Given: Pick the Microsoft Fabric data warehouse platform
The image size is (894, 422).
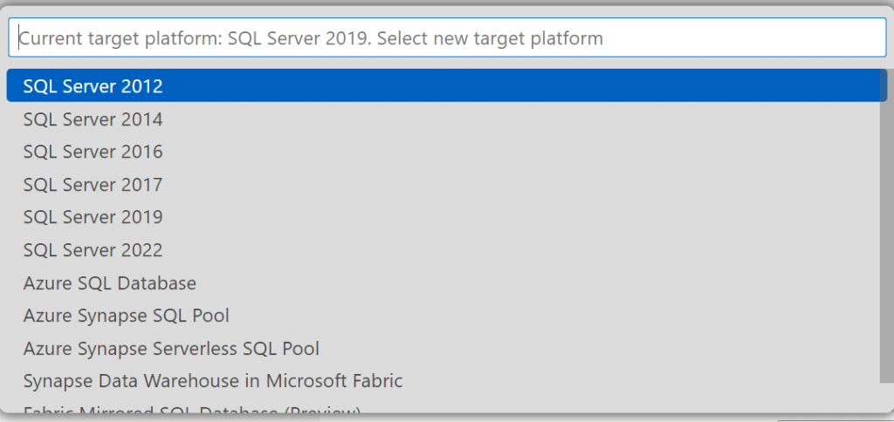Looking at the screenshot, I should pyautogui.click(x=213, y=381).
